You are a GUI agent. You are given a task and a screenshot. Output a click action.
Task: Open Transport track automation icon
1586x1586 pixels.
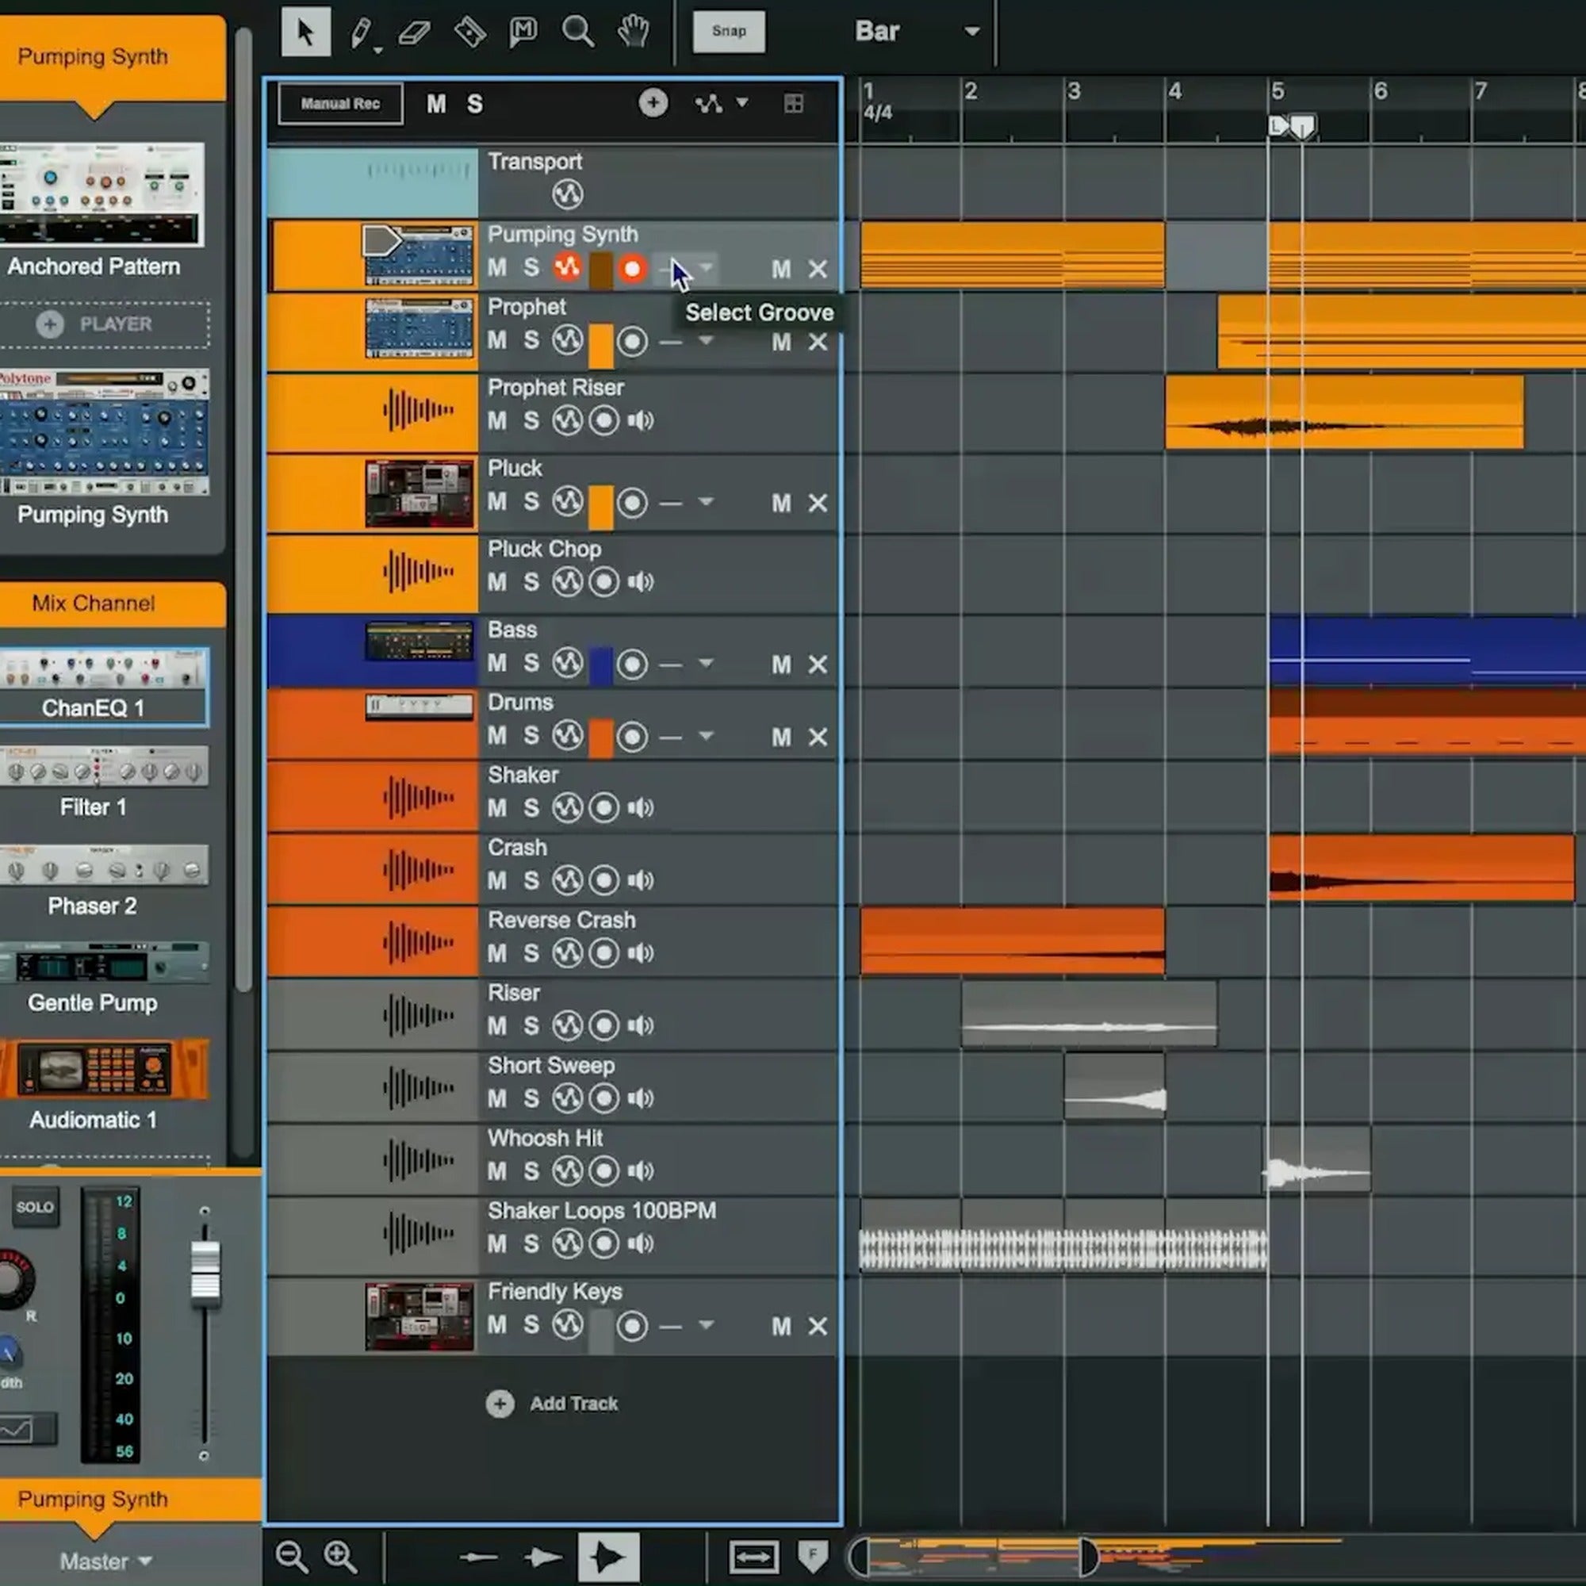click(567, 194)
